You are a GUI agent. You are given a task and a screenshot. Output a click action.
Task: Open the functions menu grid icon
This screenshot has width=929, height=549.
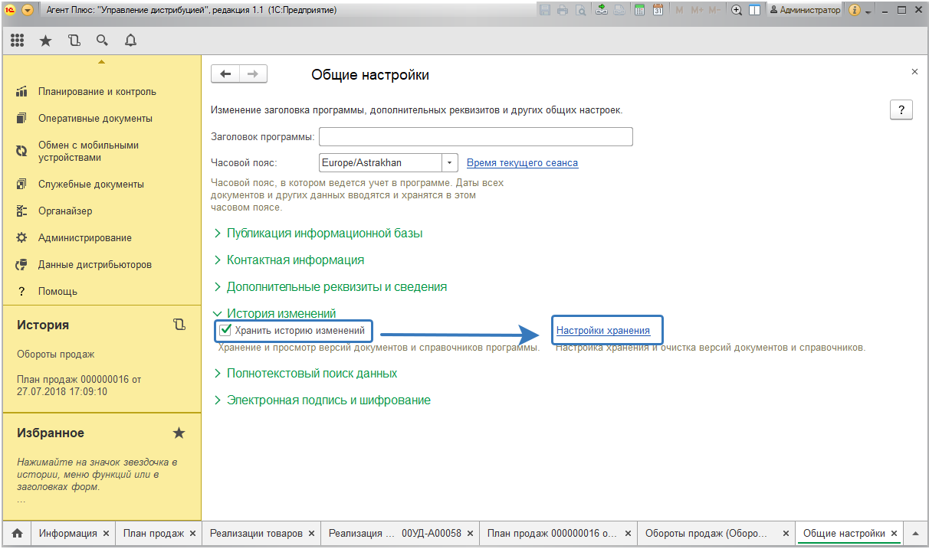click(18, 41)
